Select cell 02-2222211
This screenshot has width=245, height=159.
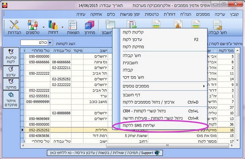click(x=61, y=68)
